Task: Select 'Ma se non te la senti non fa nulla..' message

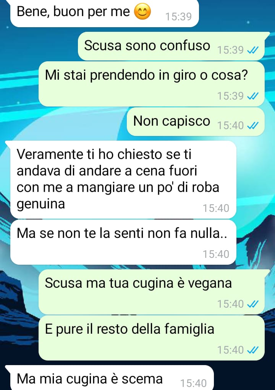Action: coord(123,242)
